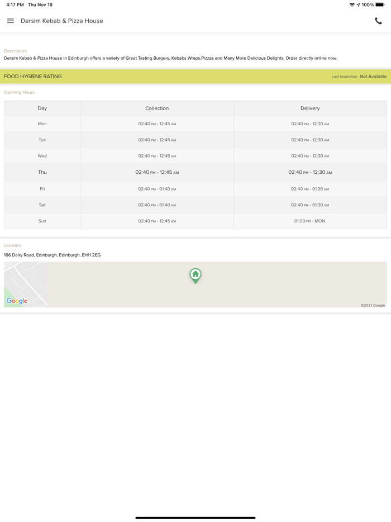Viewport: 391px width, 522px height.
Task: Select the Tue day cell
Action: point(42,140)
